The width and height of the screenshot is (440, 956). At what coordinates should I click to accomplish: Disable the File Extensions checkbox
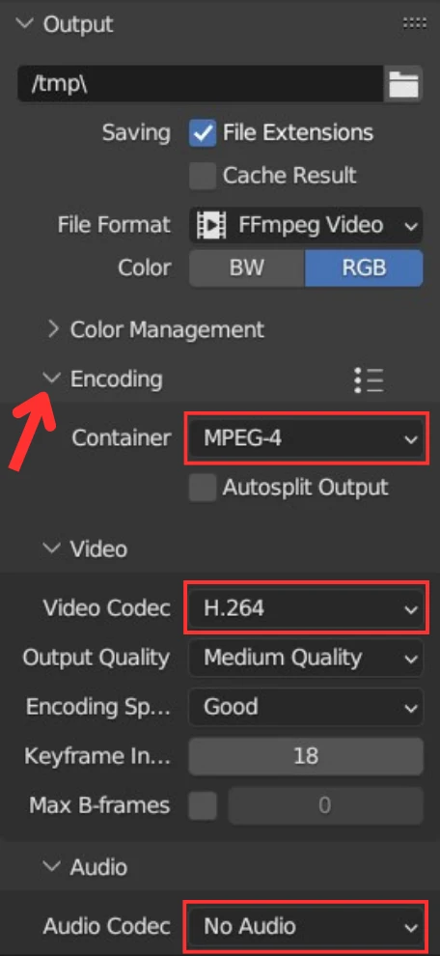203,133
